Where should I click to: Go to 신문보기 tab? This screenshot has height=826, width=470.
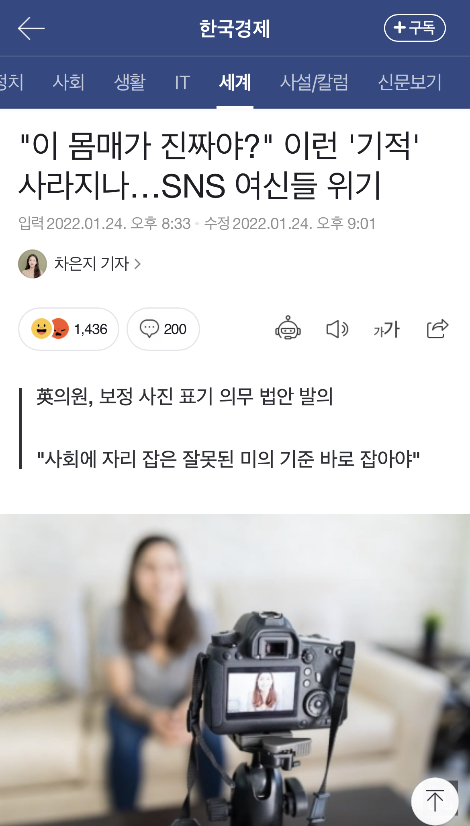tap(410, 82)
